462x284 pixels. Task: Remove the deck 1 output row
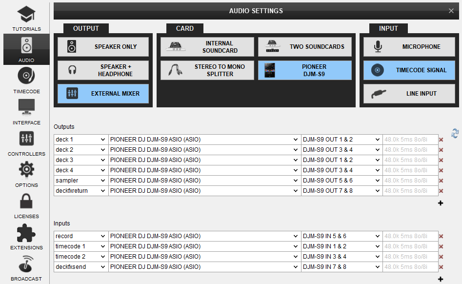[x=441, y=140]
